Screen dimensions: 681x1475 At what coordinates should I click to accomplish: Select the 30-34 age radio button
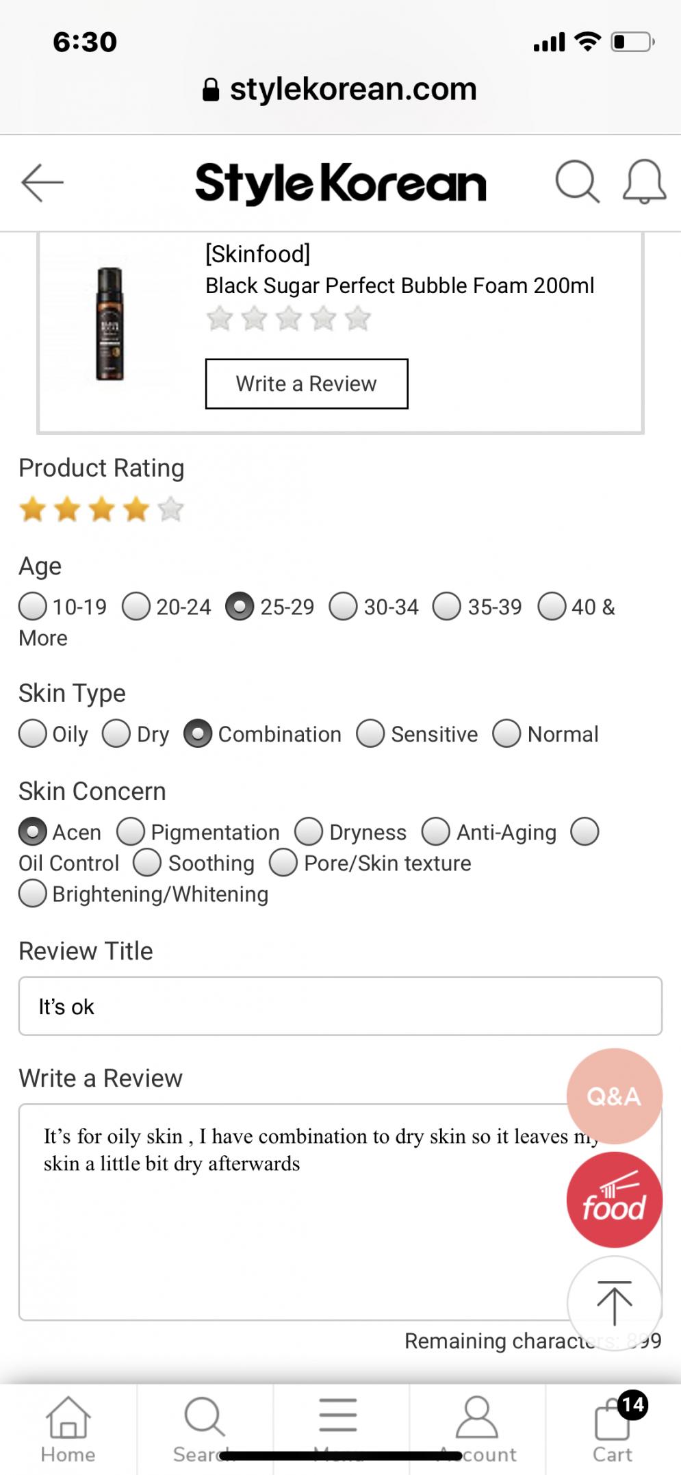343,606
